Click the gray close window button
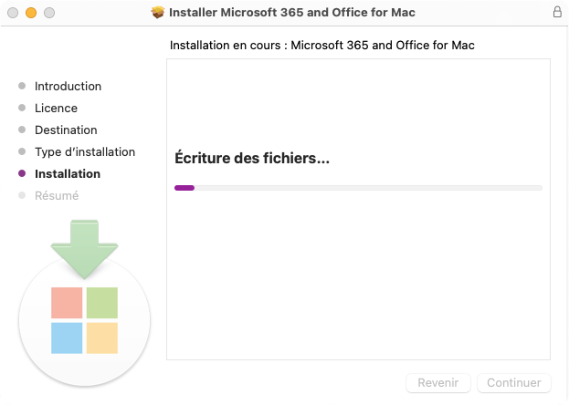The image size is (569, 405). [13, 13]
